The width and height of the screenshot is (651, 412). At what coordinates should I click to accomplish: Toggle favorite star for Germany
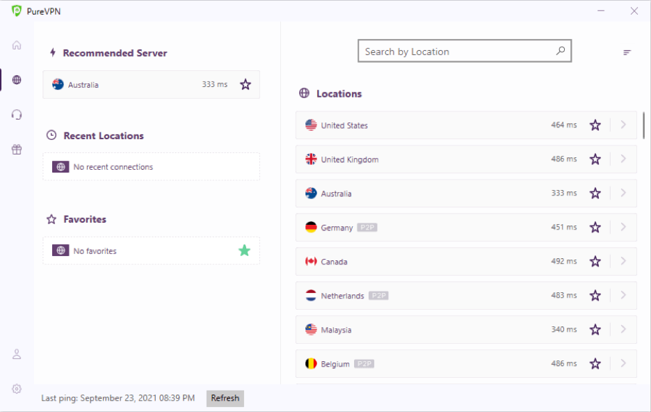[595, 227]
